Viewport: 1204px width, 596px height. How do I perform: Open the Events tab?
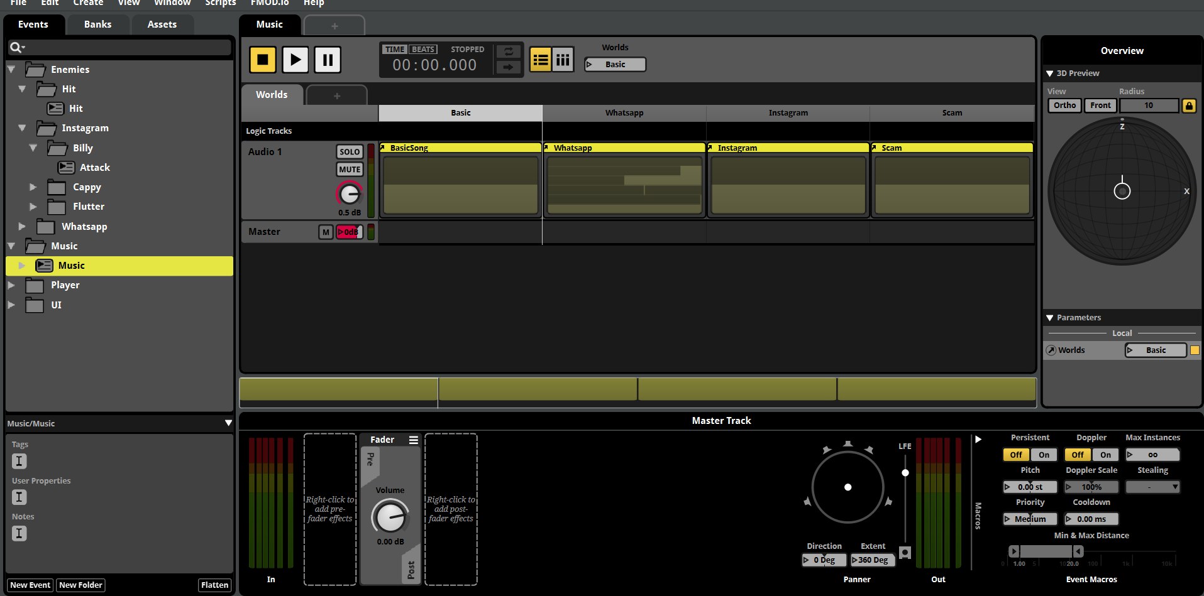33,24
